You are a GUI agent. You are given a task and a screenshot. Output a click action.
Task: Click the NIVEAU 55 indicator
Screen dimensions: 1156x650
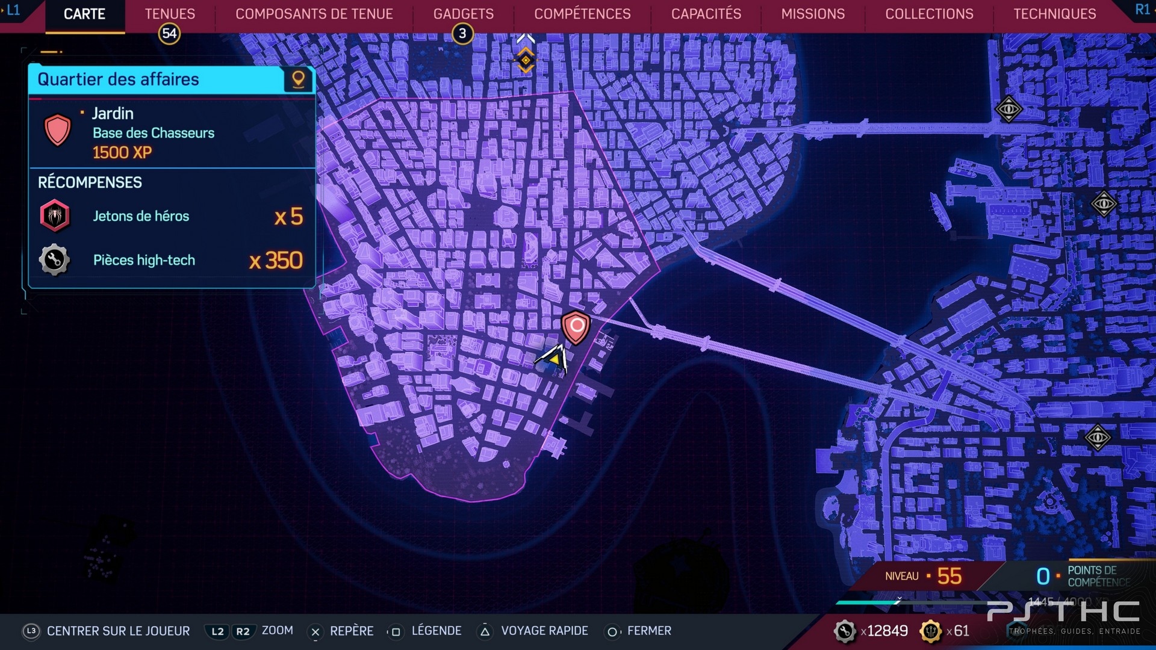[x=924, y=576]
